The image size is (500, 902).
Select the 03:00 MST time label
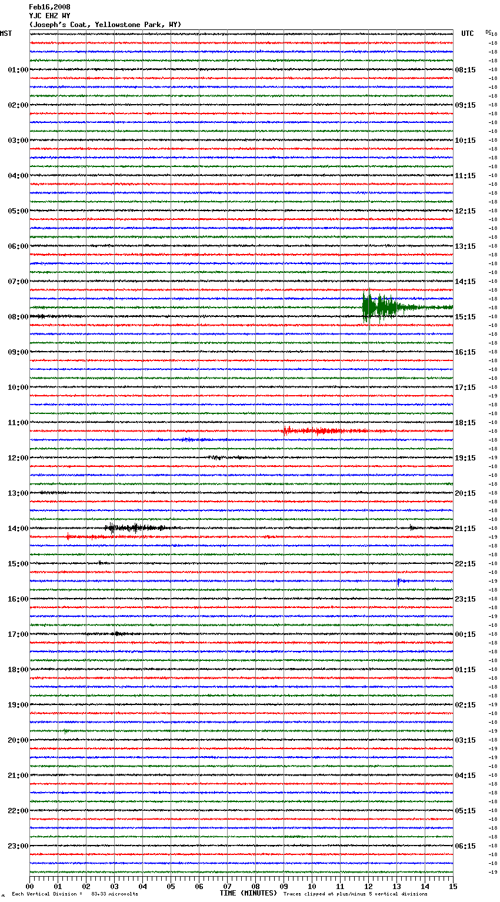click(x=18, y=141)
